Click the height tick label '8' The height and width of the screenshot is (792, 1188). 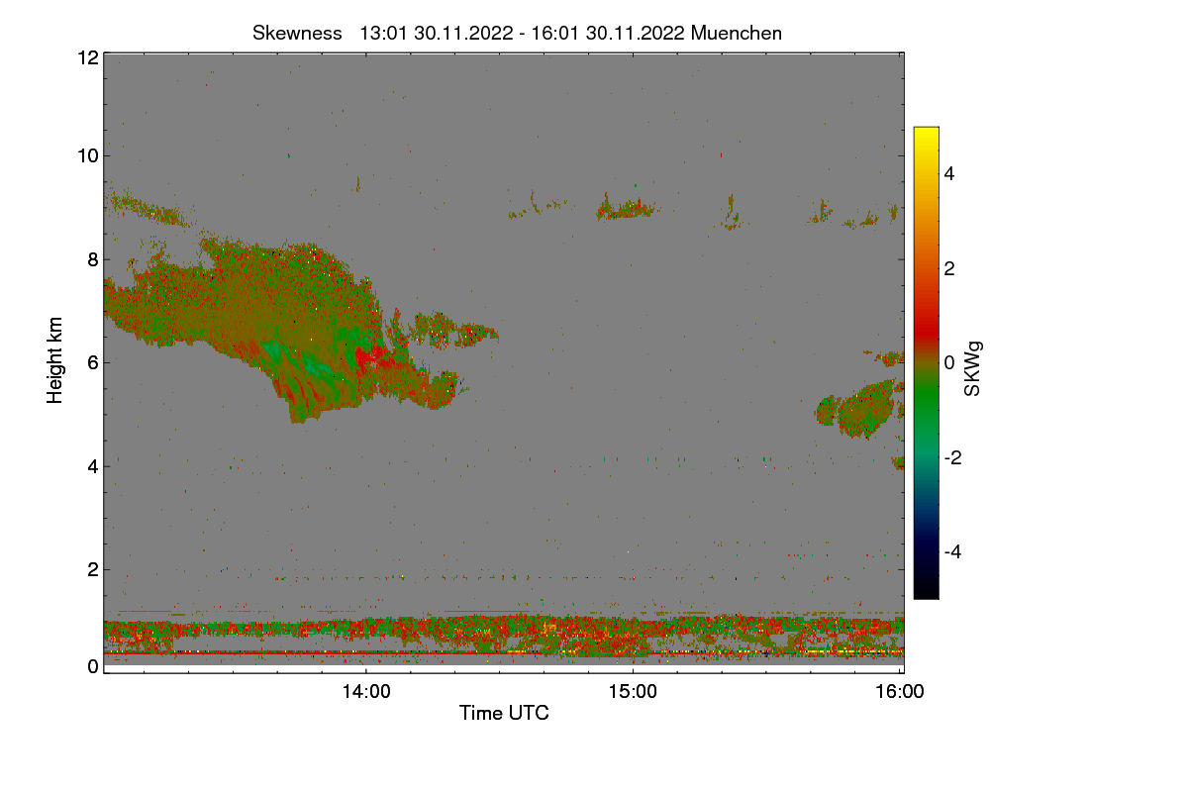coord(92,259)
